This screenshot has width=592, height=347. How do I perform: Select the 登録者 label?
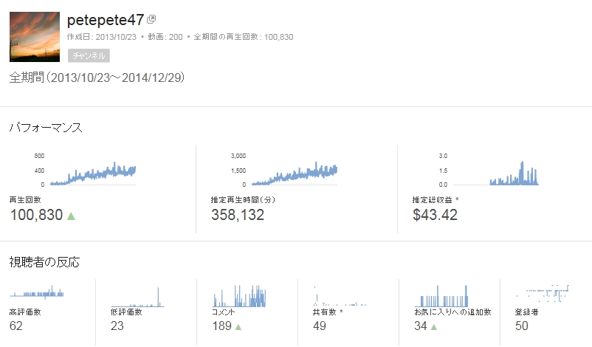pos(527,312)
